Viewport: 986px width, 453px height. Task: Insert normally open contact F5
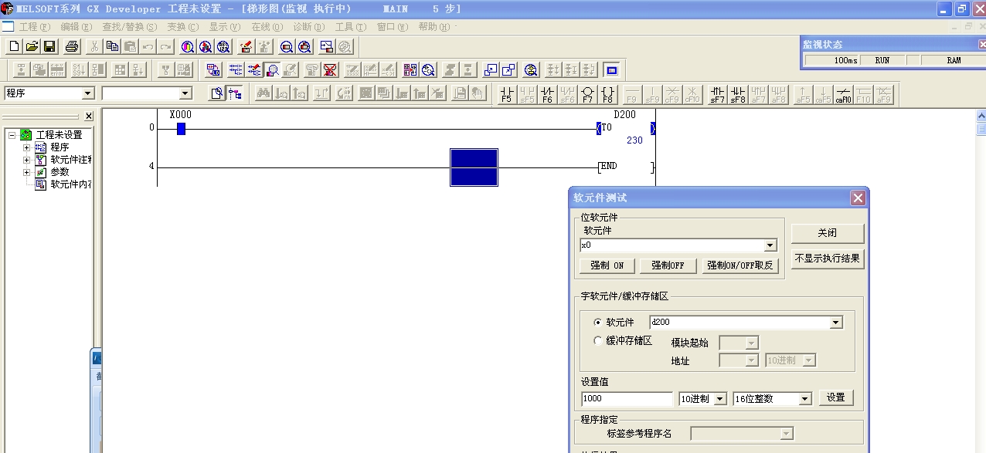(x=508, y=94)
